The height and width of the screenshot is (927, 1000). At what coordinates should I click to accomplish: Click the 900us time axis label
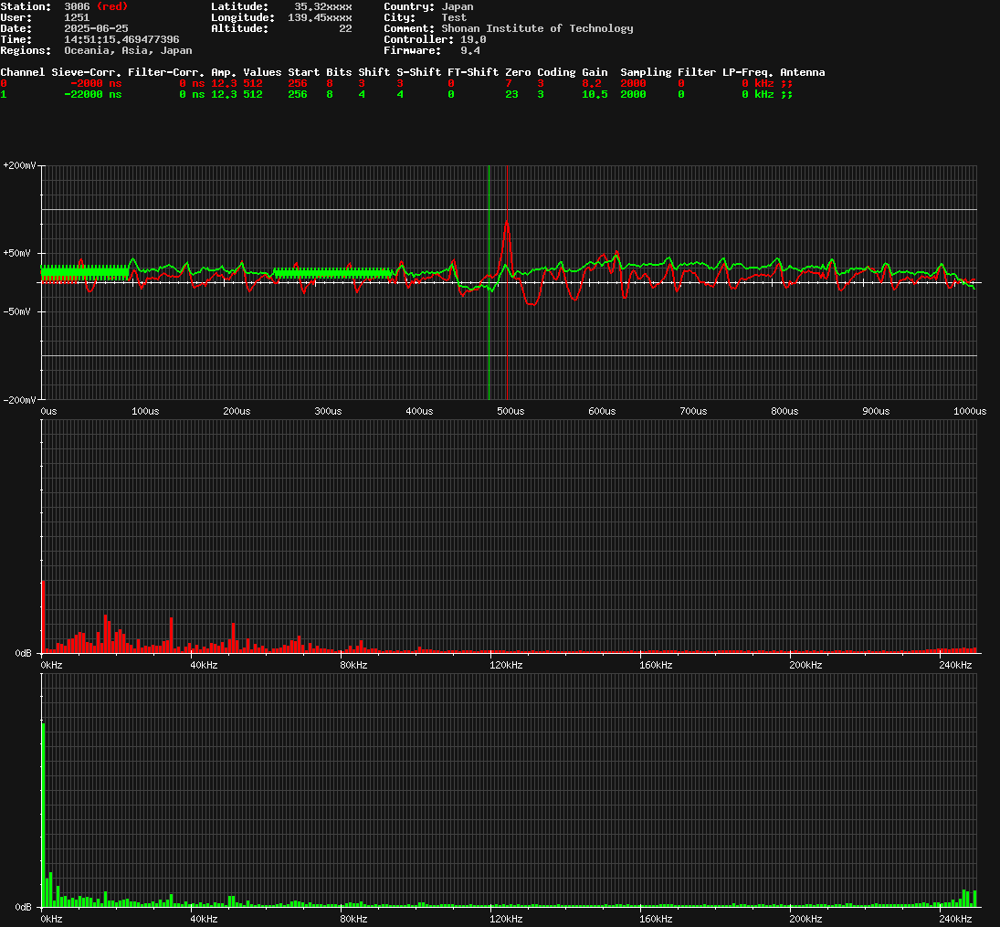(877, 411)
